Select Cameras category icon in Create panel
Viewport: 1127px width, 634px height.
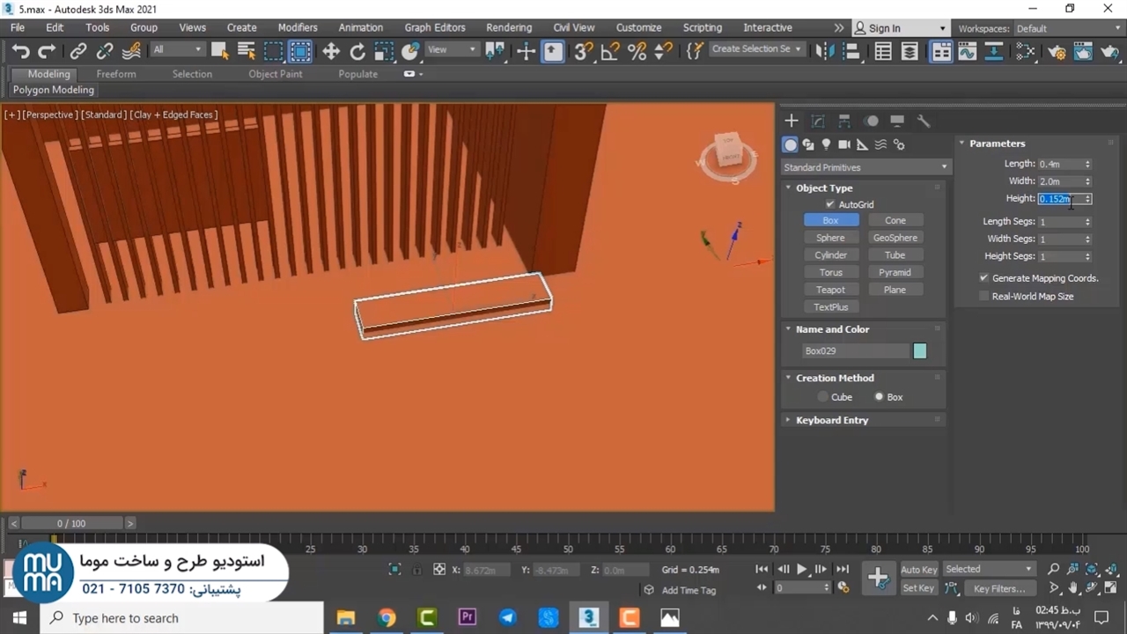(x=844, y=144)
